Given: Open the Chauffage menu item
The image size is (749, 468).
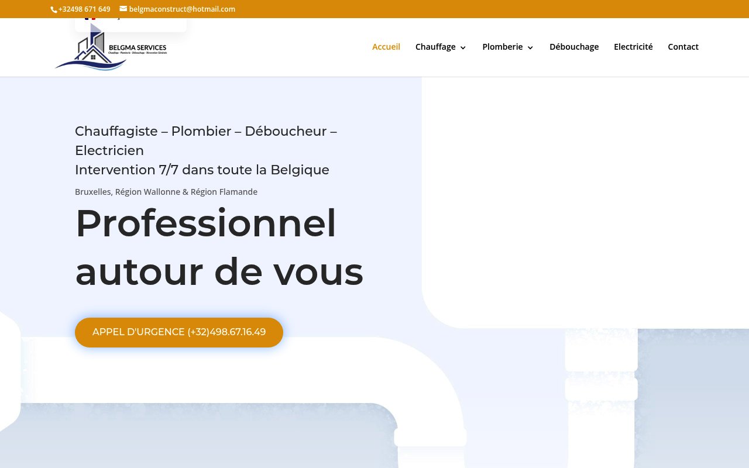Looking at the screenshot, I should 435,47.
